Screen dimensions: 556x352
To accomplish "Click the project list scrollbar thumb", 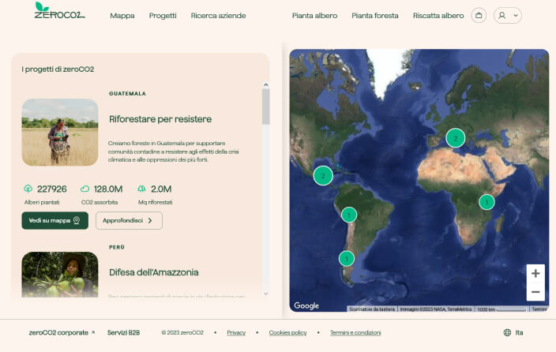I will (265, 107).
